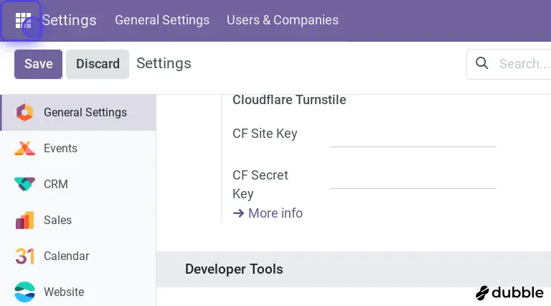Open the Users & Companies menu
The width and height of the screenshot is (551, 306).
pos(283,20)
